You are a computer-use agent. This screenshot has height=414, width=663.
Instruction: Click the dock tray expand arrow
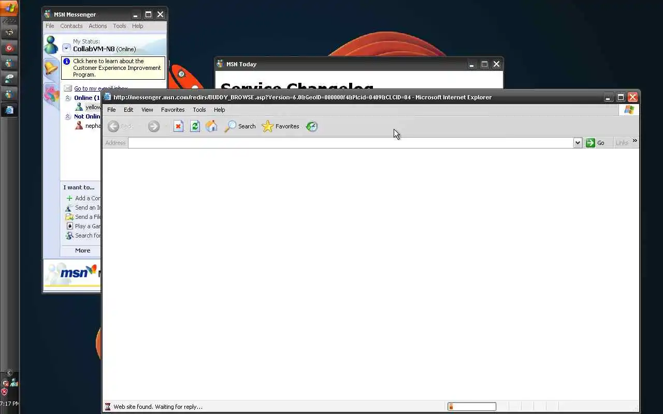pos(9,373)
